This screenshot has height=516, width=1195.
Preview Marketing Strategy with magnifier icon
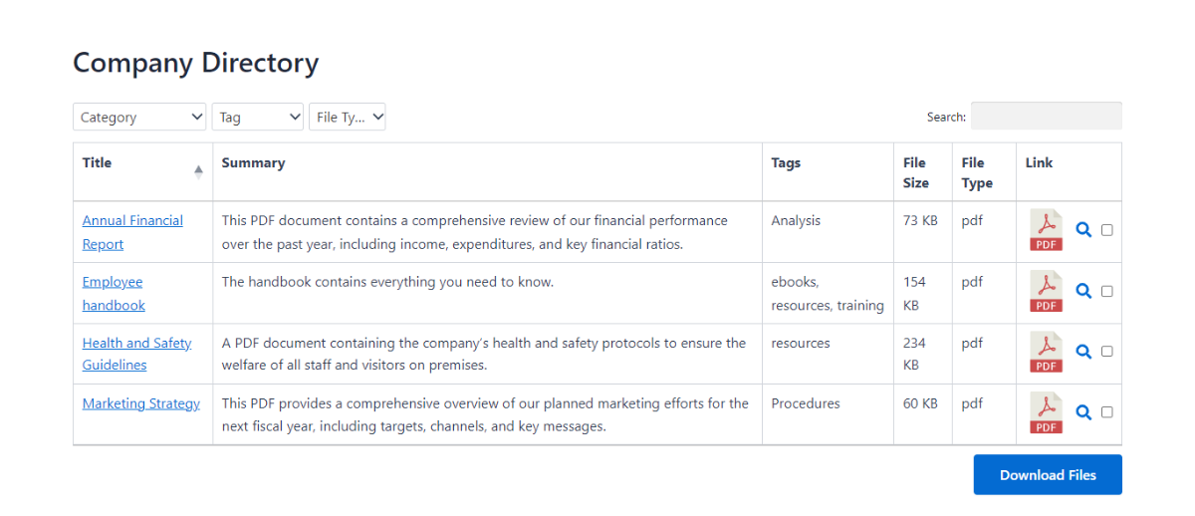(x=1083, y=412)
